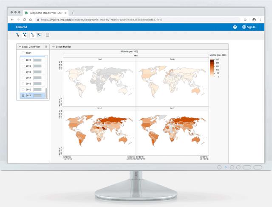Open the browser profile account icon
This screenshot has height=207, width=272.
click(x=254, y=20)
